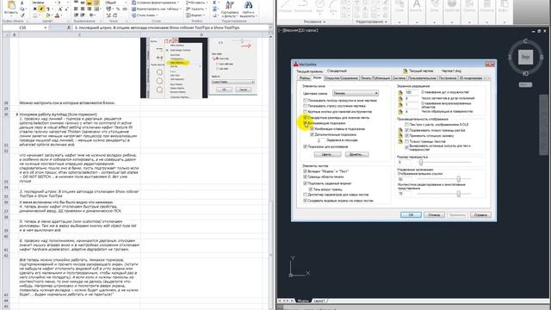Click the AutoSum sigma icon

(214, 3)
